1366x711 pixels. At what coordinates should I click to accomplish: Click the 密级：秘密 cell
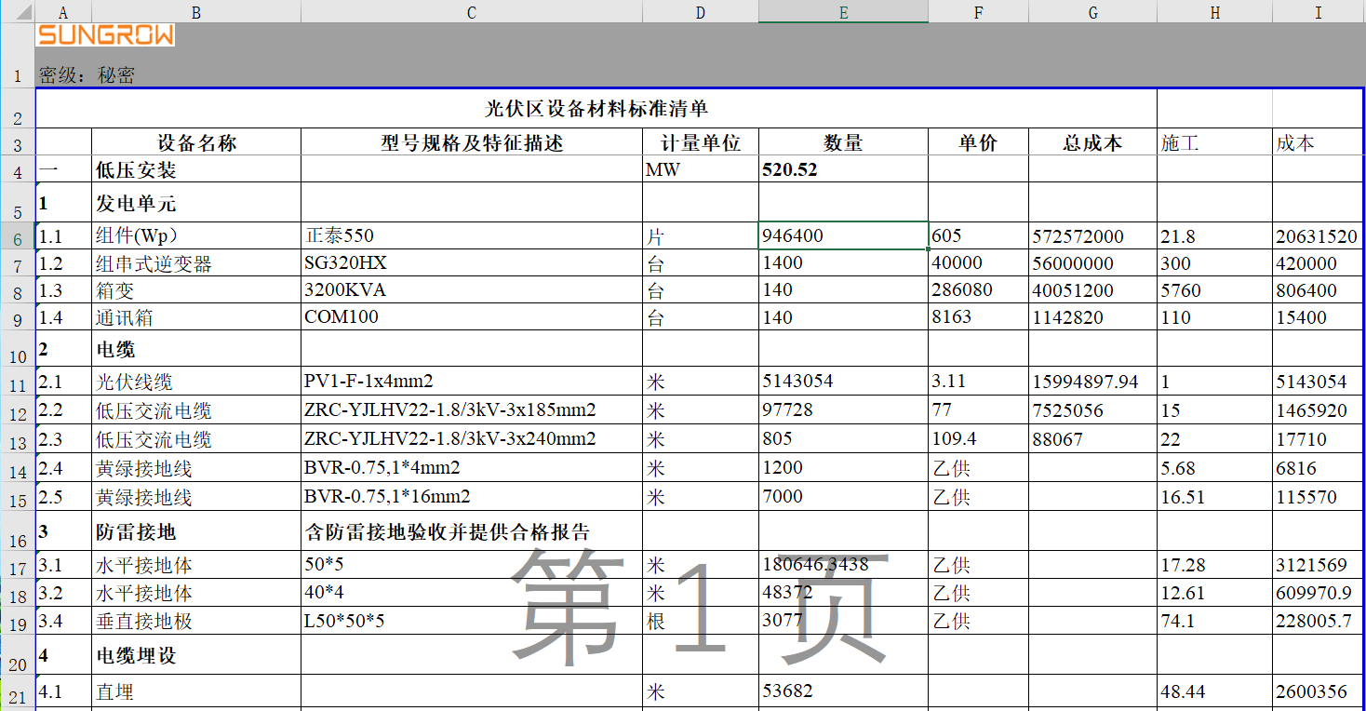(x=87, y=75)
